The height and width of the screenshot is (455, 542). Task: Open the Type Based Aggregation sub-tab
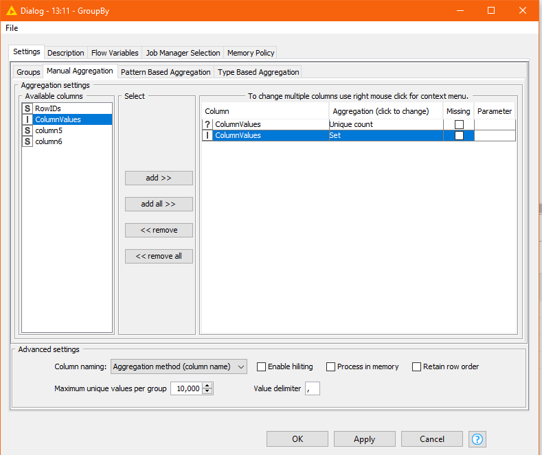[x=258, y=72]
